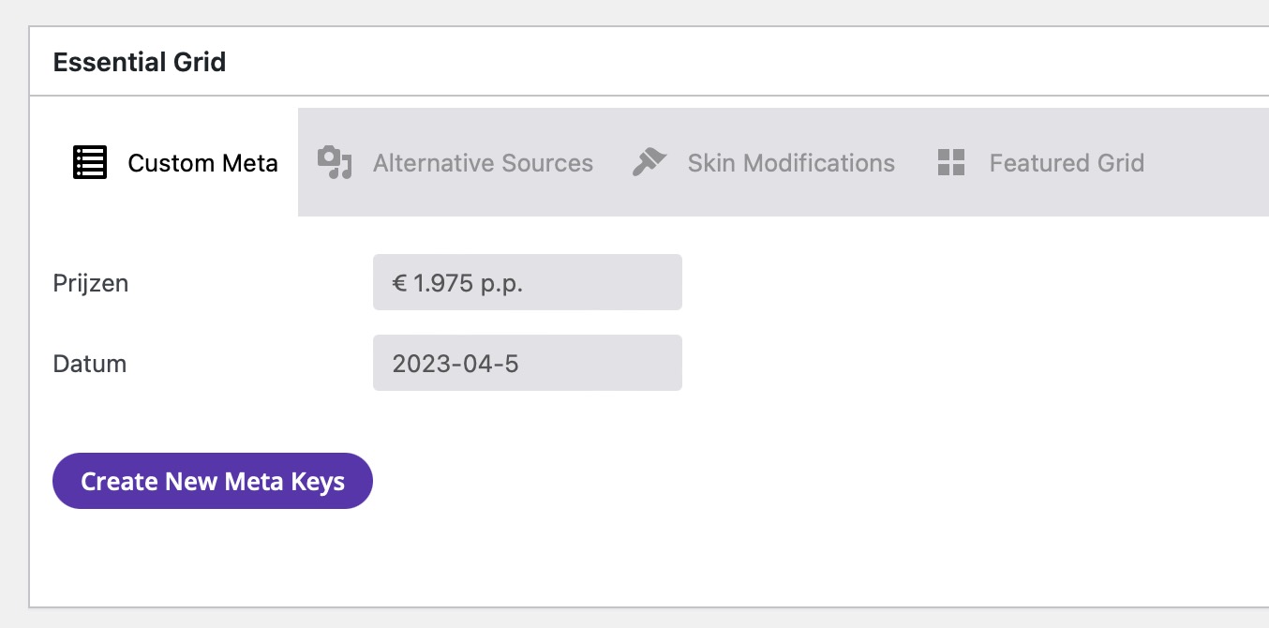Click the '€ 1.975 p.p.' price text
This screenshot has width=1269, height=628.
457,283
